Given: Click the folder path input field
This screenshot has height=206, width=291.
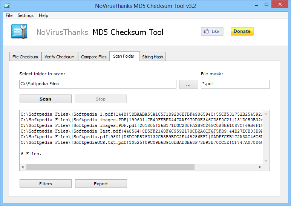Looking at the screenshot, I should point(98,84).
